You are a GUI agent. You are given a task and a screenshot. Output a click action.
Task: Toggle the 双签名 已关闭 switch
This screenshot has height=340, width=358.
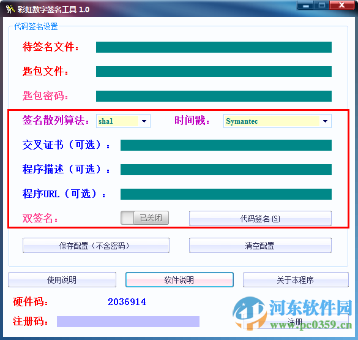coord(144,217)
